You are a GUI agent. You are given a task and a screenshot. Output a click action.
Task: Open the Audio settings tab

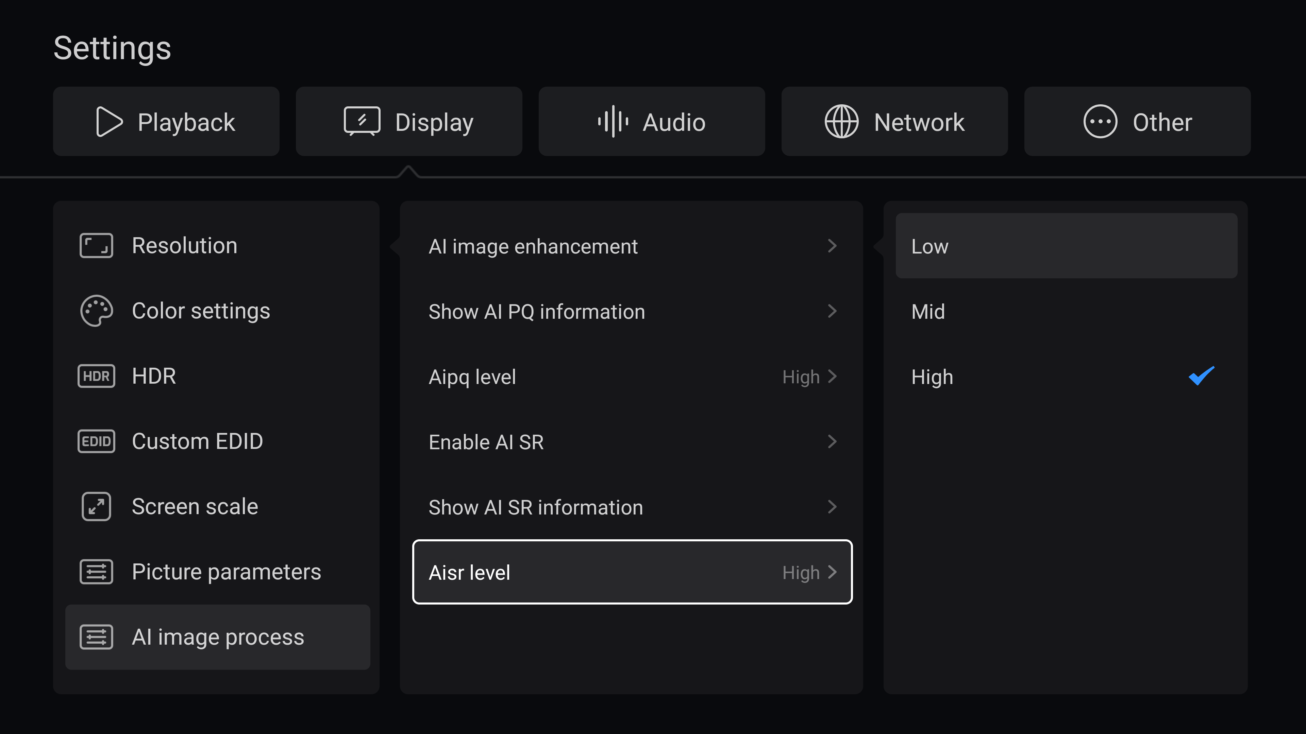pyautogui.click(x=652, y=122)
